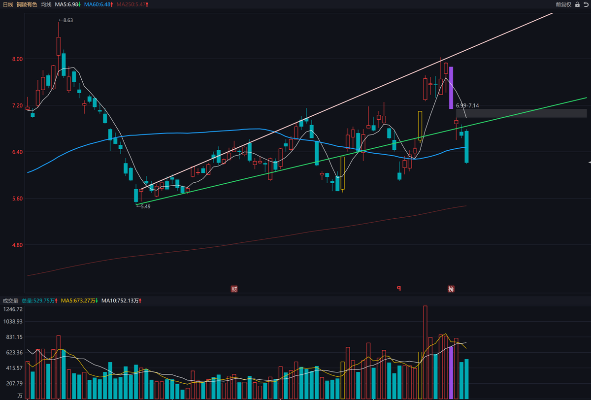Open the 榜 event marker on the chart
Screen dimensions: 591x400
click(451, 289)
